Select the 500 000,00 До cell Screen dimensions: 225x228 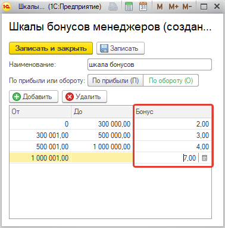(102, 135)
